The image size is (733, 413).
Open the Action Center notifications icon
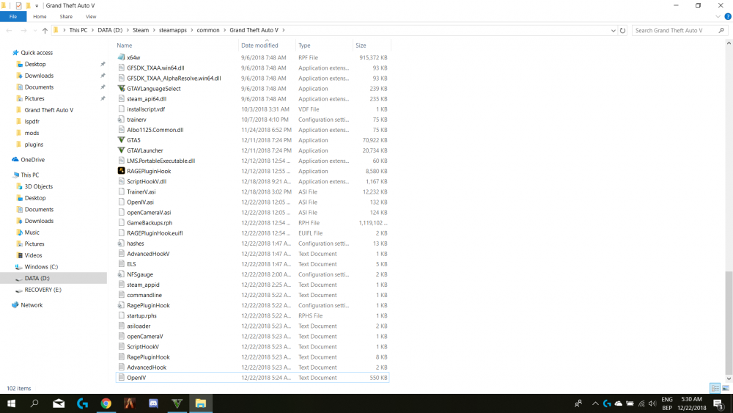click(718, 403)
